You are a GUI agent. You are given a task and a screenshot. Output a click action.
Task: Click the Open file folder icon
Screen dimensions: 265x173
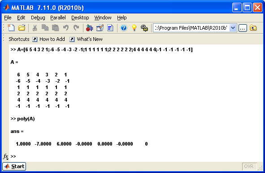coord(22,28)
